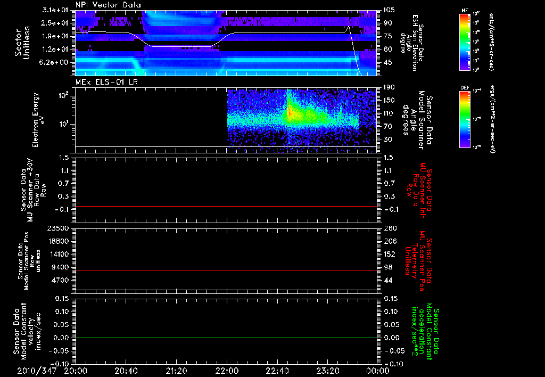545x377 pixels.
Task: Click the "Electron Energy eV" axis title
Action: point(38,120)
